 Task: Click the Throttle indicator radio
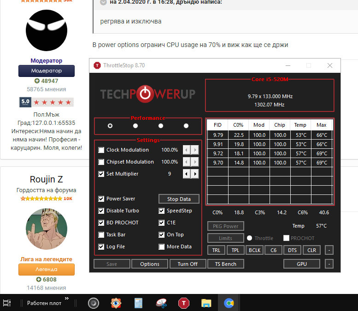tap(250, 238)
